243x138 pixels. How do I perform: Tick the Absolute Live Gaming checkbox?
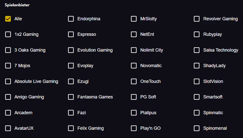(8, 81)
